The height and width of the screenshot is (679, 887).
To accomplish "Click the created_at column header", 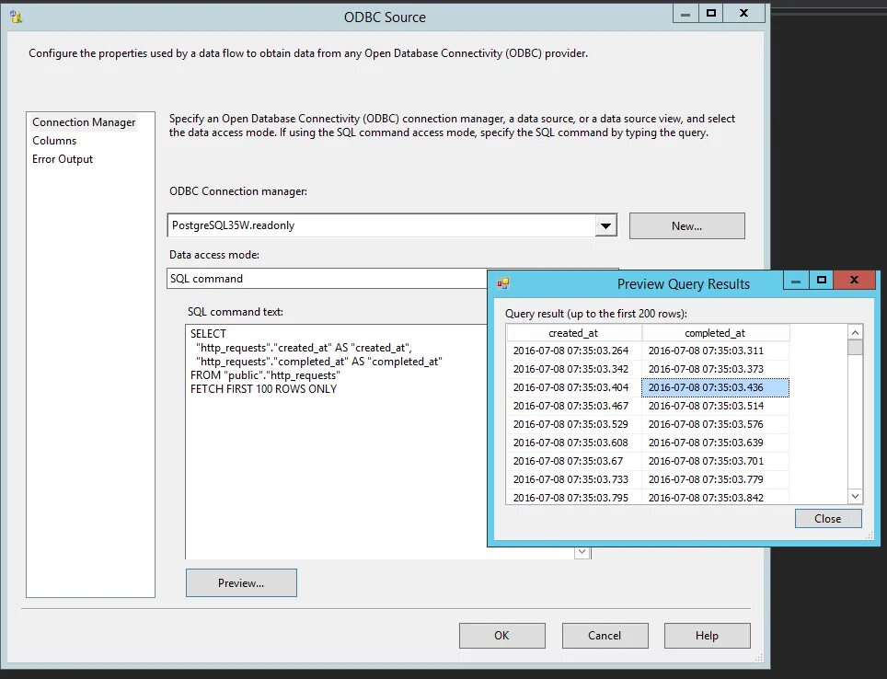I will [x=573, y=333].
